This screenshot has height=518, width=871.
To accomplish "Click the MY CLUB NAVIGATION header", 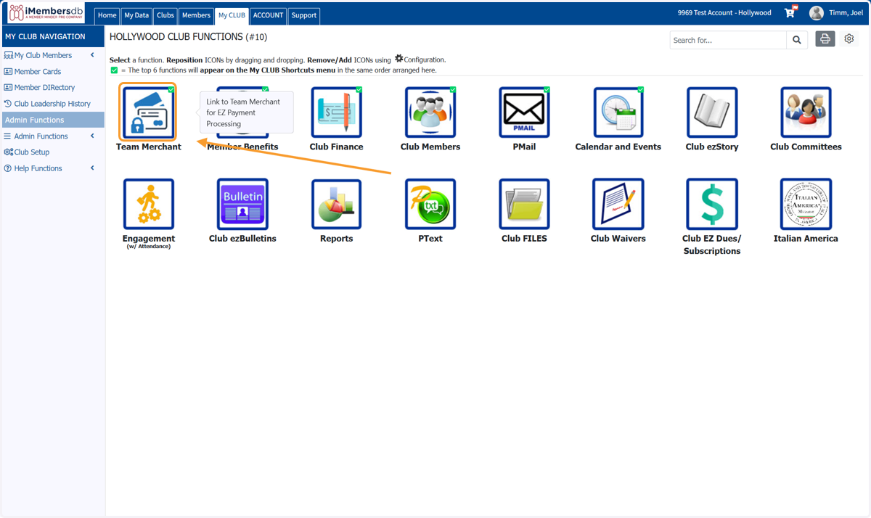I will point(52,36).
